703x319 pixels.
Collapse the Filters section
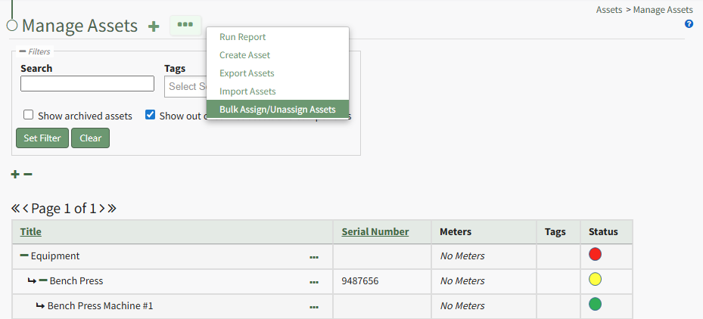coord(23,51)
